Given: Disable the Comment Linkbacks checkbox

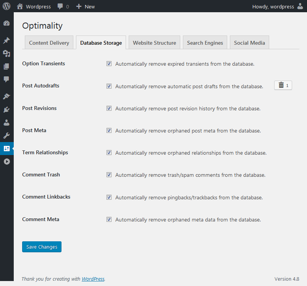Looking at the screenshot, I should 109,197.
